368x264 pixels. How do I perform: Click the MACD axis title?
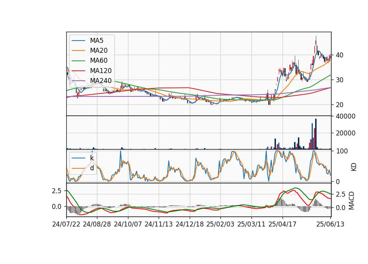tap(352, 200)
